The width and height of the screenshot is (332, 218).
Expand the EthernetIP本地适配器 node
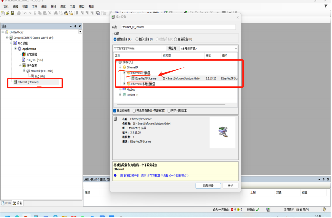point(124,84)
